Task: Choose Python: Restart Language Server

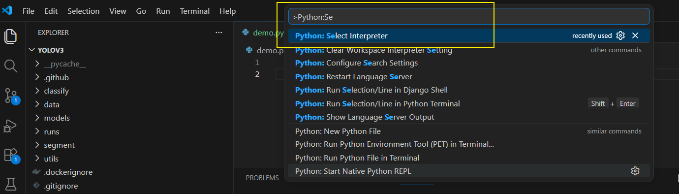Action: pos(469,77)
